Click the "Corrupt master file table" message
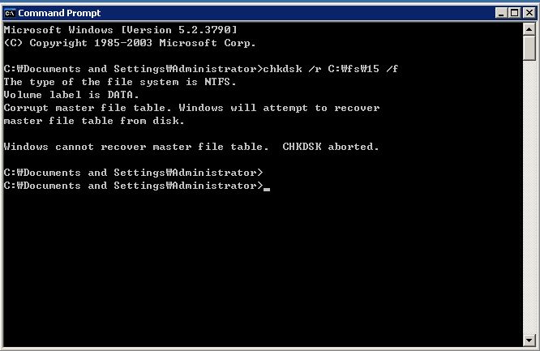Image resolution: width=540 pixels, height=351 pixels. (x=88, y=108)
